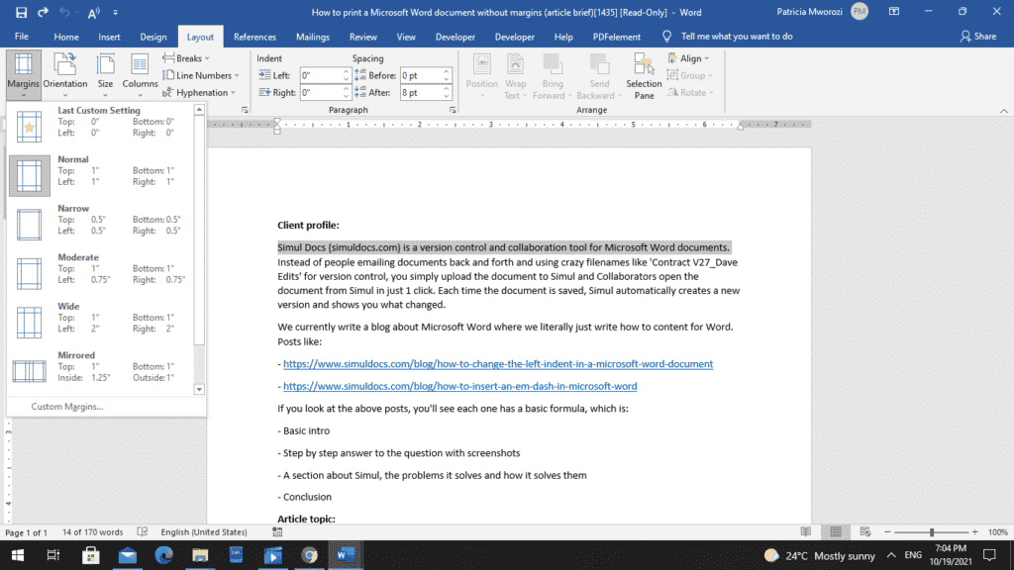The image size is (1014, 570).
Task: Expand the Hyphenation dropdown
Action: coord(199,92)
